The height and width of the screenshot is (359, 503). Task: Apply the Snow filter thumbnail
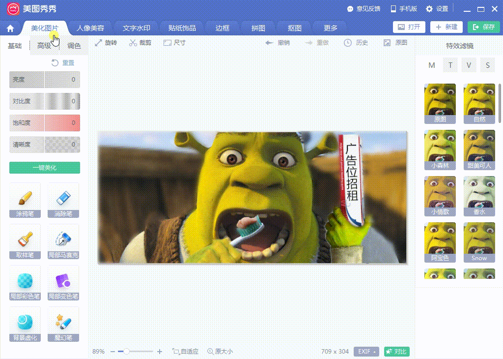(x=479, y=242)
